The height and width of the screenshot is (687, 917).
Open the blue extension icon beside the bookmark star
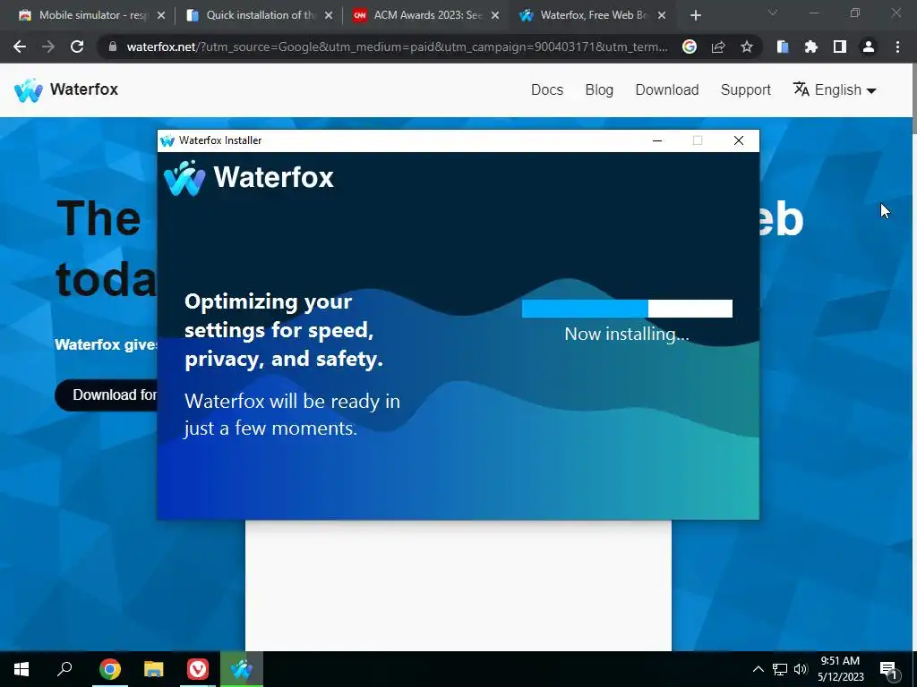coord(783,47)
